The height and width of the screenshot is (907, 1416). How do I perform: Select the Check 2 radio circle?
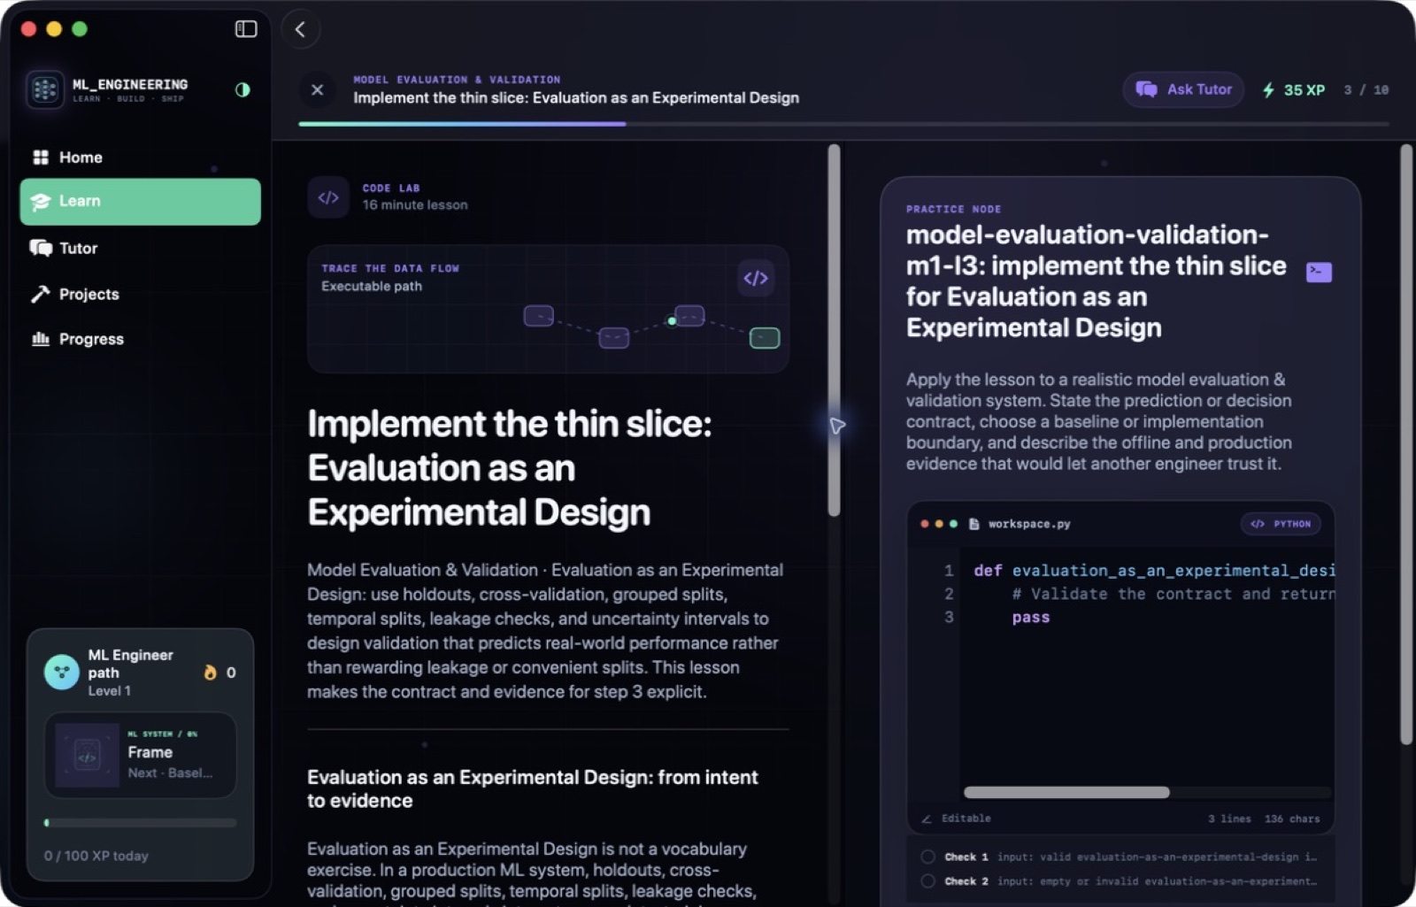(x=927, y=881)
